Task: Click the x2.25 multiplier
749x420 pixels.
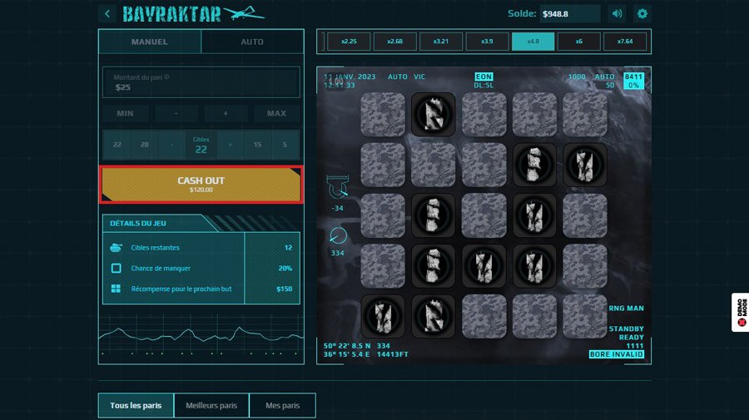Action: point(349,42)
